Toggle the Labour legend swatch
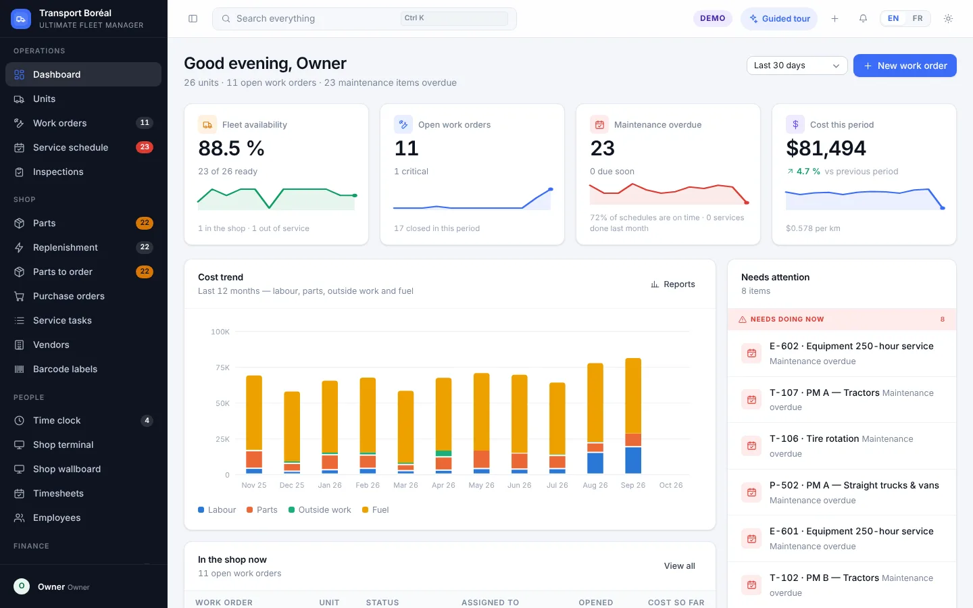Screen dimensions: 973x608 pyautogui.click(x=201, y=510)
